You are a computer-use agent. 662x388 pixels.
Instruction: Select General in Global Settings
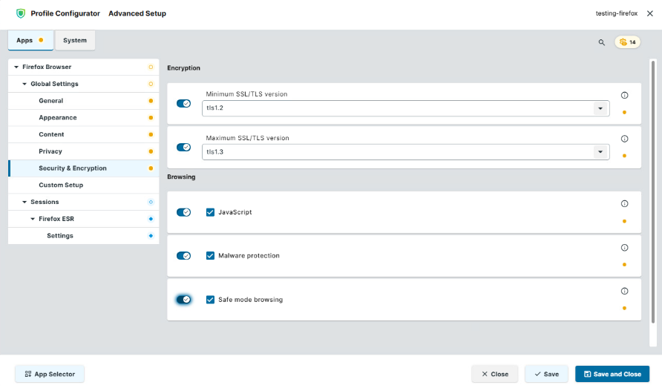pos(84,101)
